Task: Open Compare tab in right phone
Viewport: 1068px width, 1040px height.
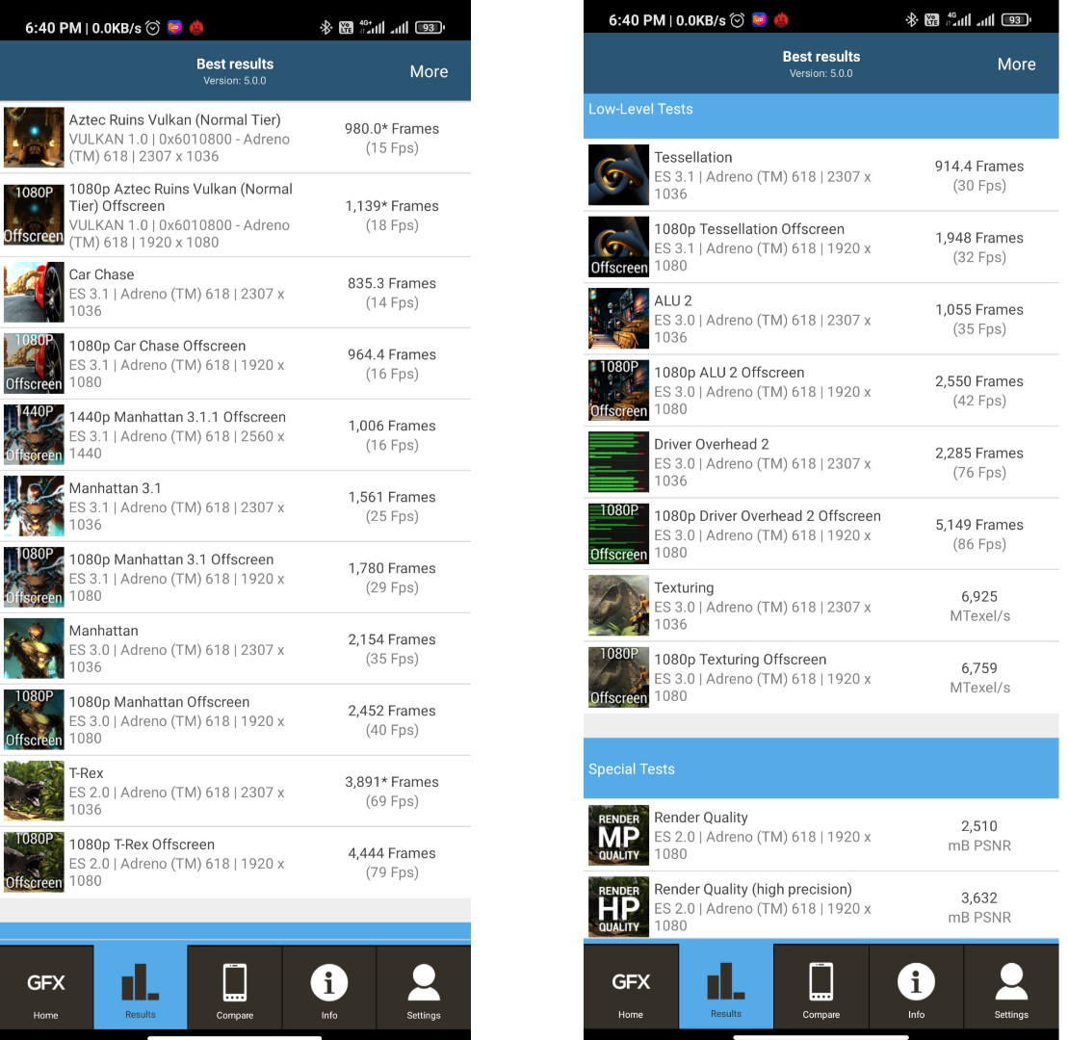Action: (821, 986)
